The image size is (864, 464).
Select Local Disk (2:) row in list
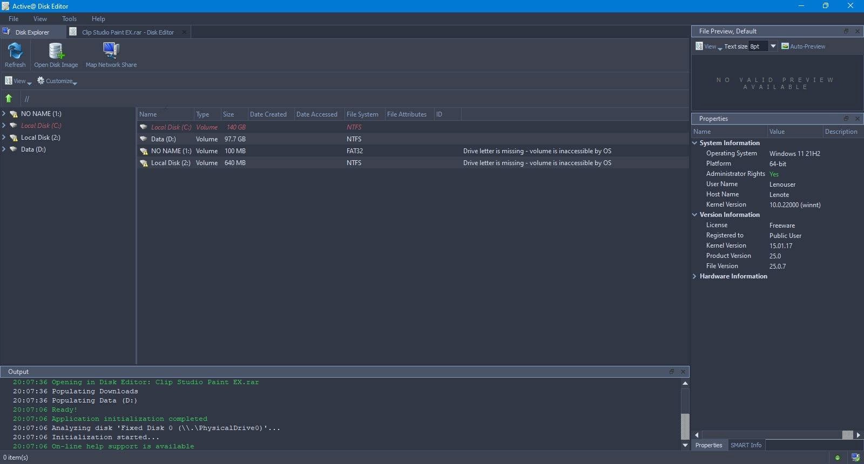pos(413,163)
